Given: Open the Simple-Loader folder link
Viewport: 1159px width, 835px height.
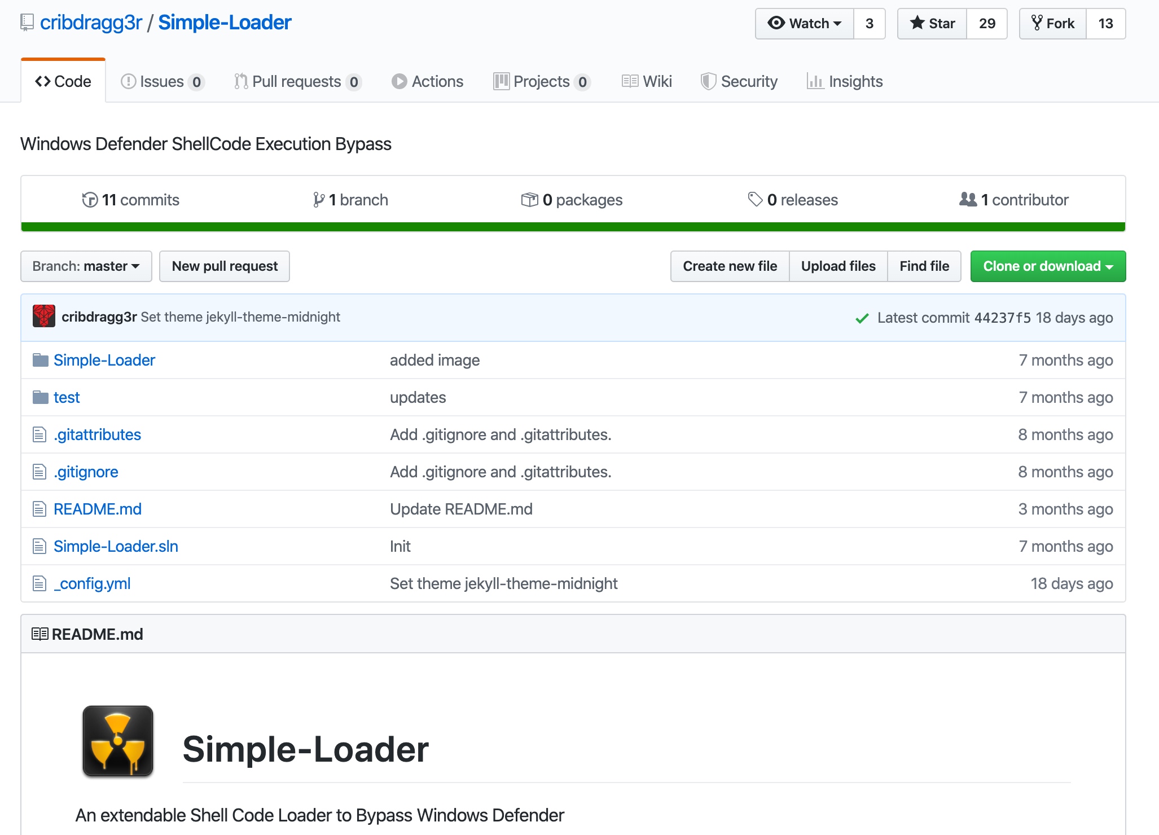Looking at the screenshot, I should tap(104, 360).
